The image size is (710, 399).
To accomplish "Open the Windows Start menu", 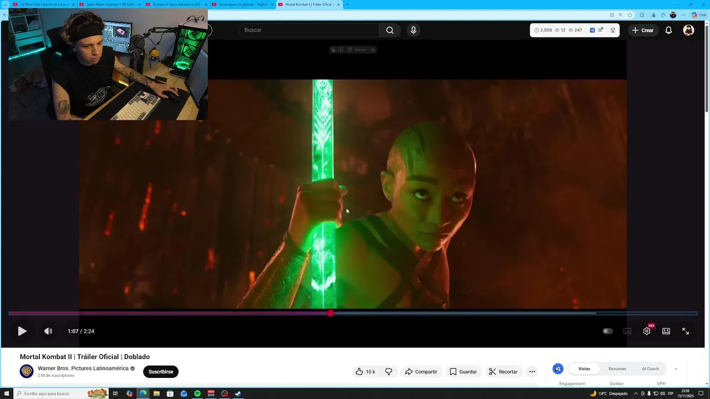I will pyautogui.click(x=6, y=393).
